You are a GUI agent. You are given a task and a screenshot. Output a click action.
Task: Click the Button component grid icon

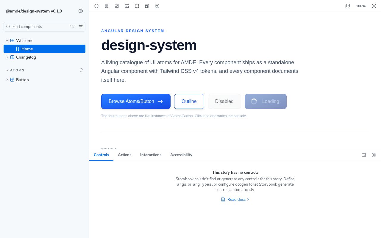[x=12, y=80]
